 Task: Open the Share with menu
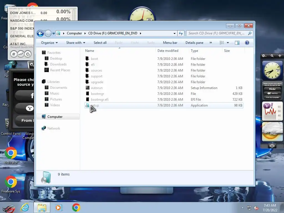point(76,43)
